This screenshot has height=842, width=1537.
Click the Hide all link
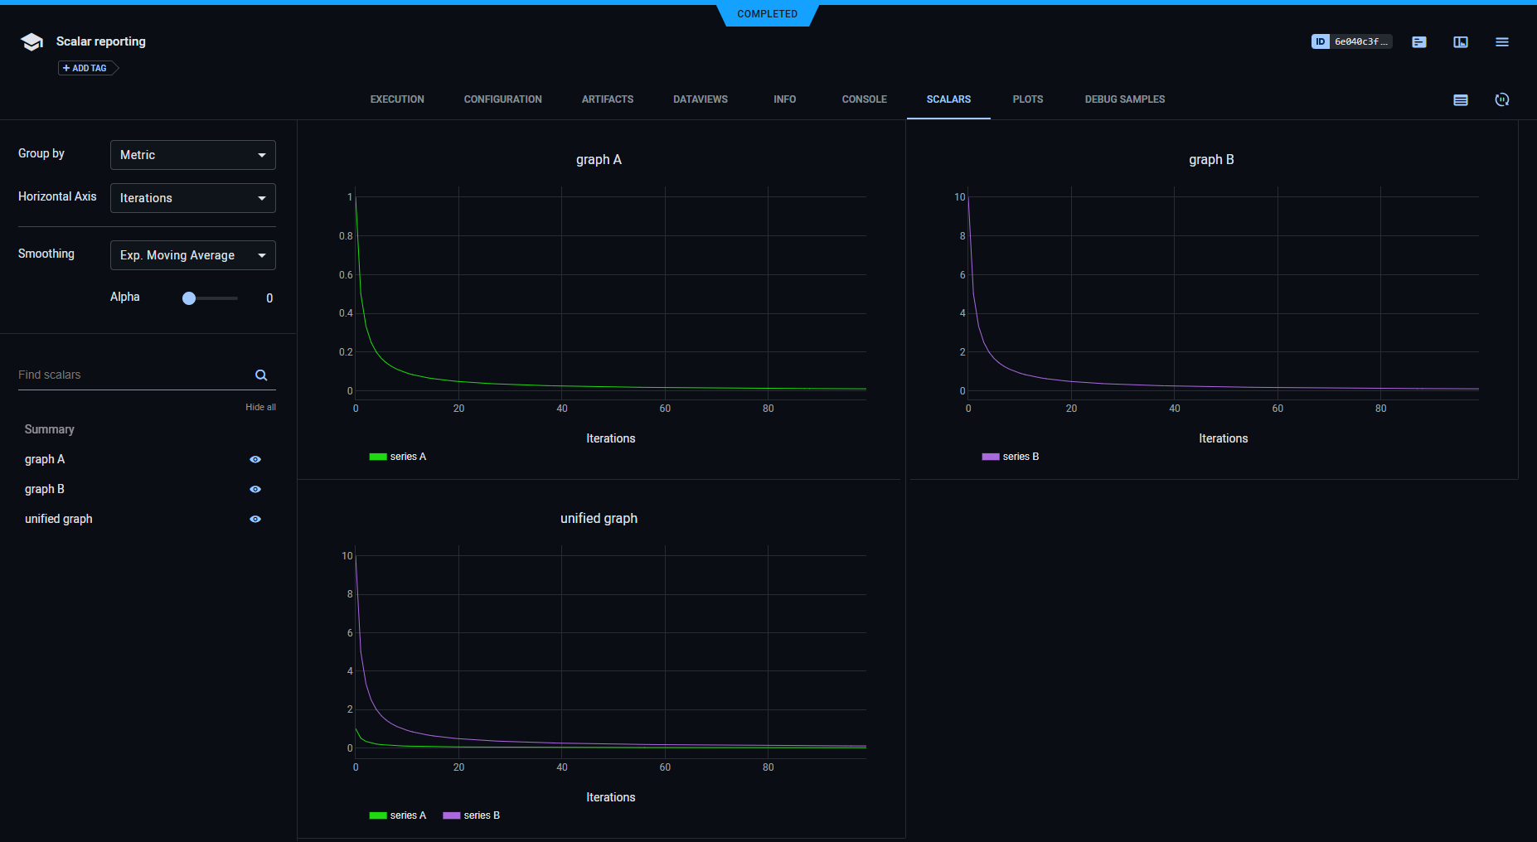[x=260, y=407]
